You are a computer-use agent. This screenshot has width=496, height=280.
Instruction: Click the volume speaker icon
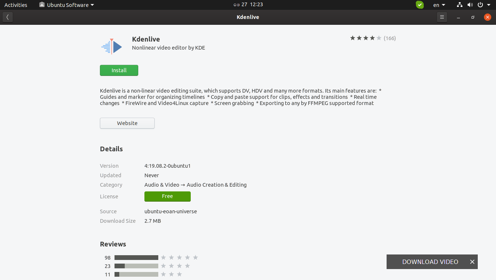click(x=470, y=5)
